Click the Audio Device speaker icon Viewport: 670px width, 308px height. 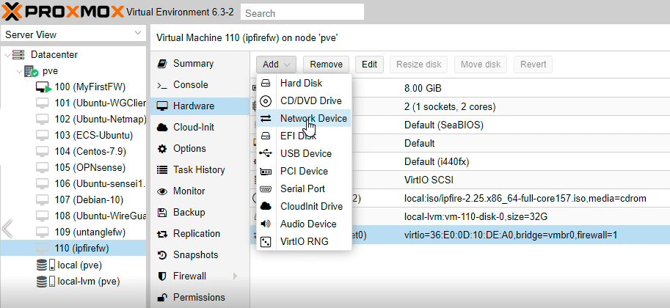(x=266, y=224)
